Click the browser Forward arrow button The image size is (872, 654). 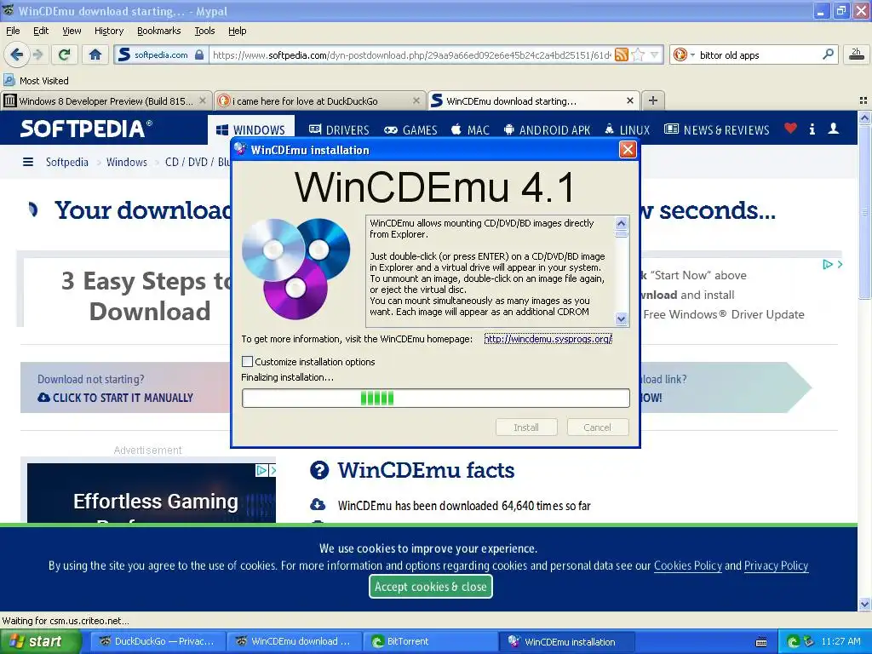(37, 54)
